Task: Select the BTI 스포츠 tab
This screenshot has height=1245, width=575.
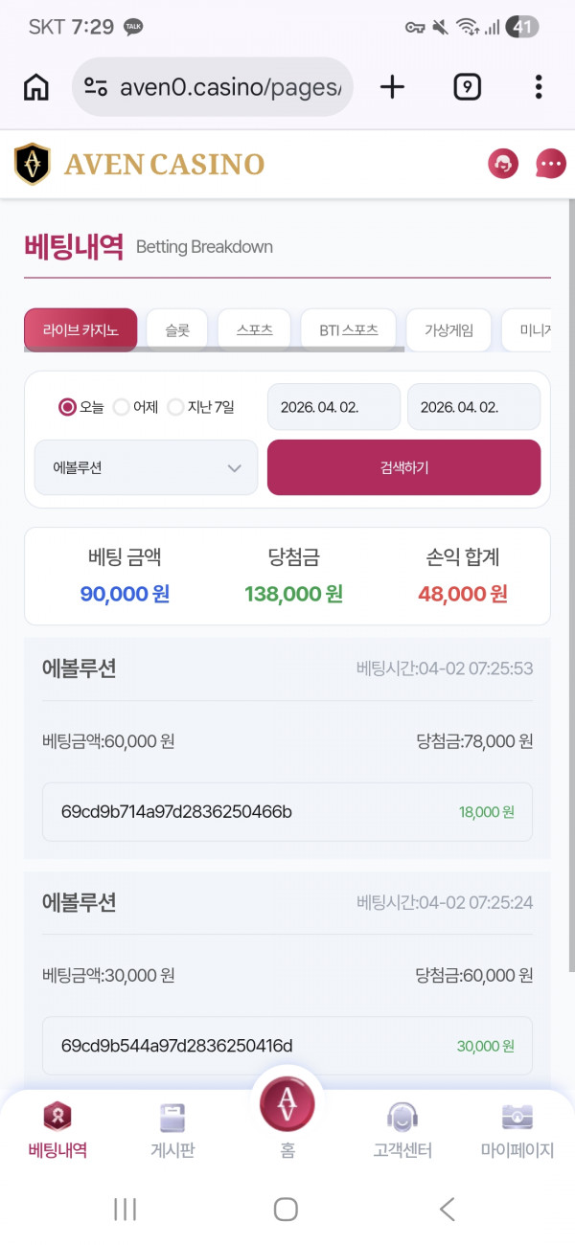Action: (x=351, y=328)
